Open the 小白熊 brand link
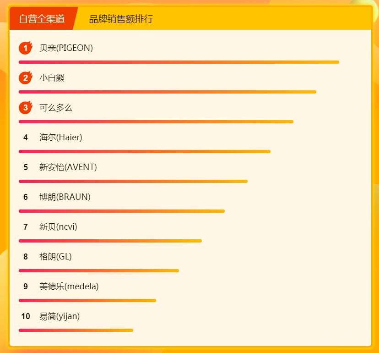 click(x=52, y=78)
